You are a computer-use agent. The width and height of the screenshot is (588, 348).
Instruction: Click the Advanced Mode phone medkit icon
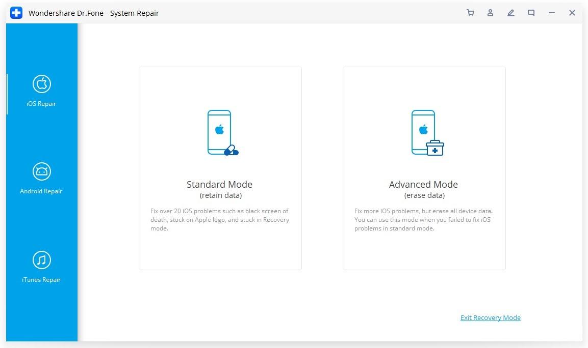tap(427, 132)
